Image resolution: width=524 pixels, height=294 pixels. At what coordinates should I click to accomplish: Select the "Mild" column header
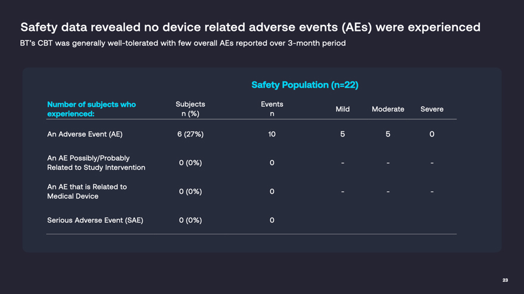point(342,109)
